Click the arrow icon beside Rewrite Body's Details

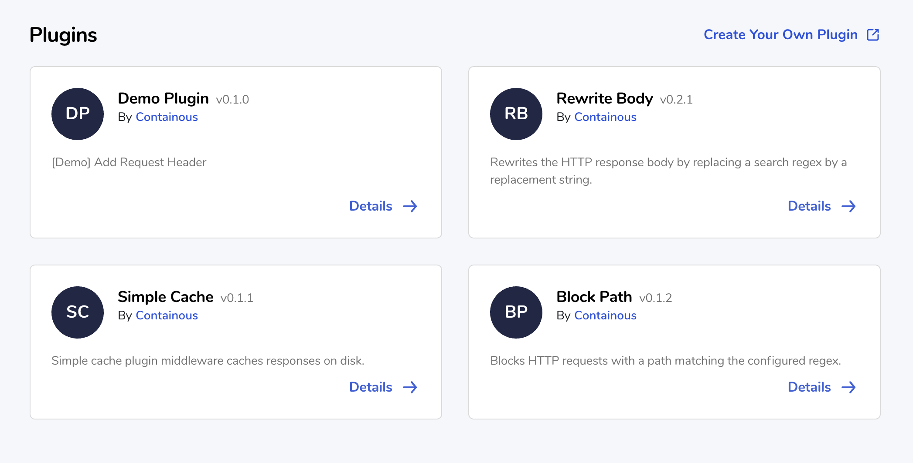[x=849, y=206]
